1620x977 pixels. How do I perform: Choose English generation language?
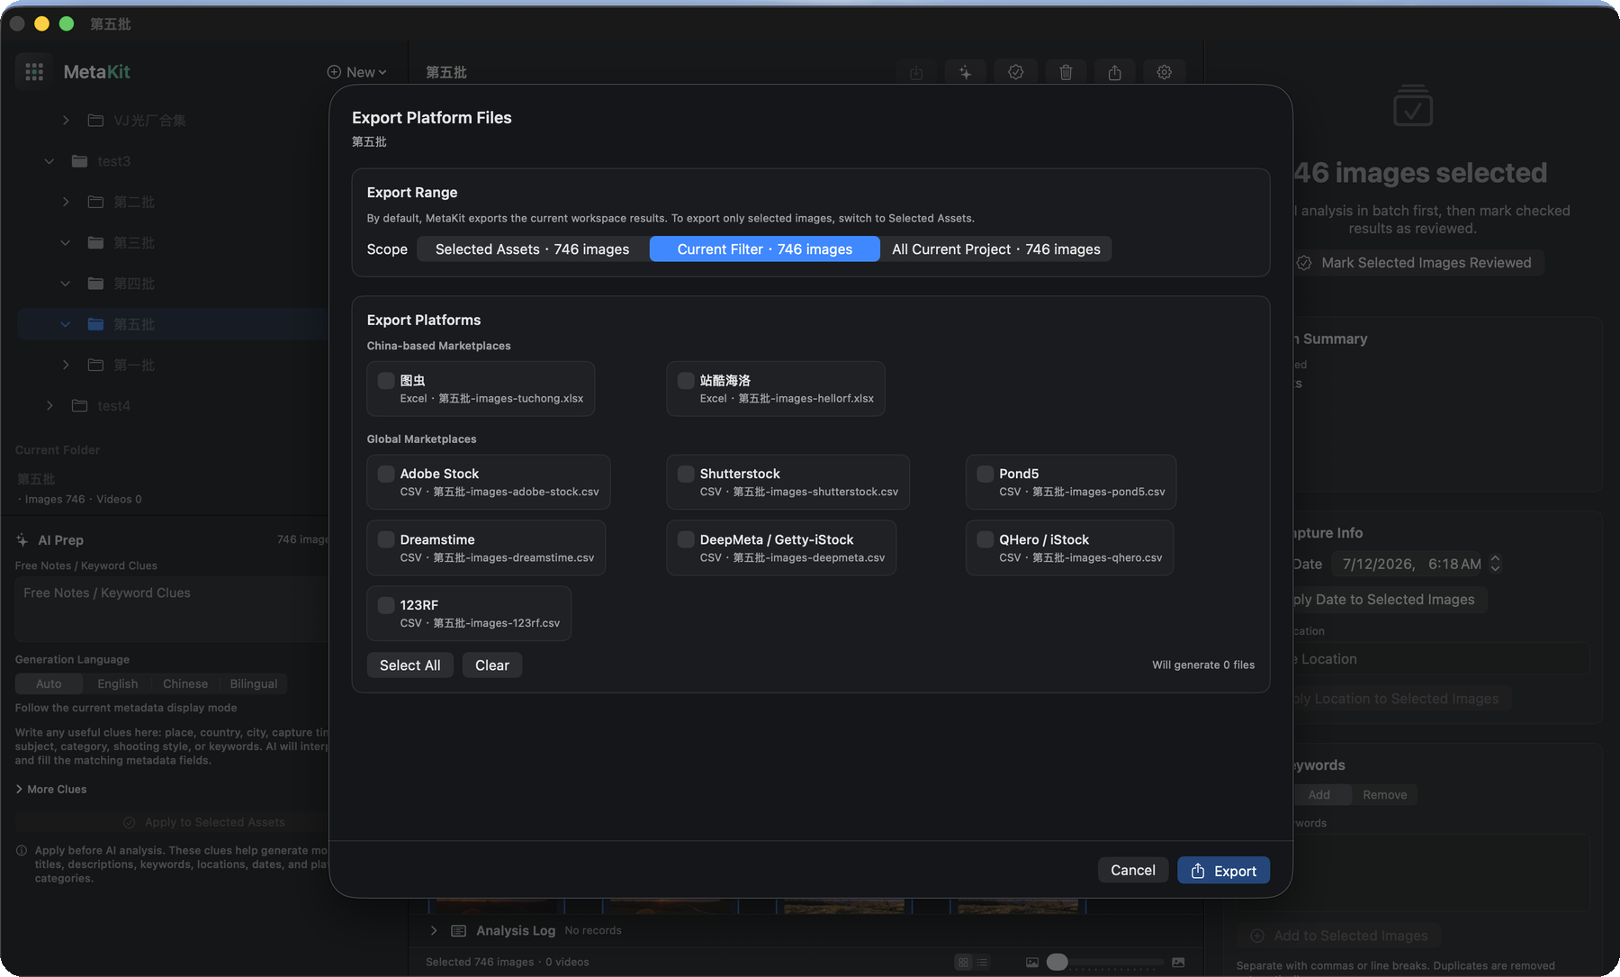click(x=118, y=683)
